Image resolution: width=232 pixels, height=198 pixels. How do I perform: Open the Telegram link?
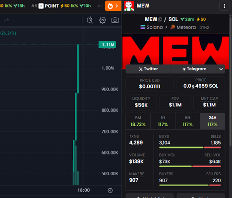point(194,69)
